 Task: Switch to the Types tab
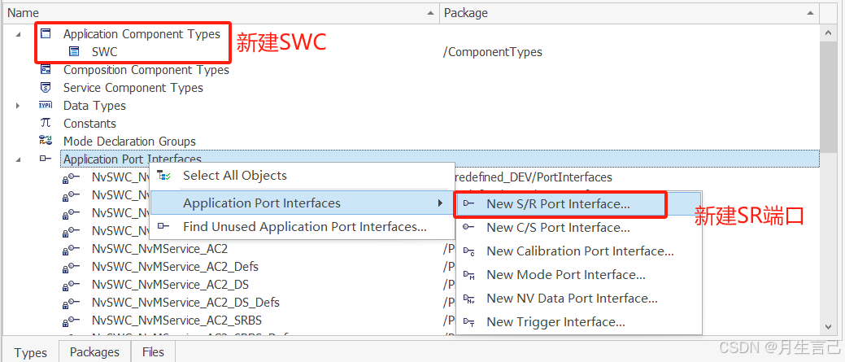point(30,352)
